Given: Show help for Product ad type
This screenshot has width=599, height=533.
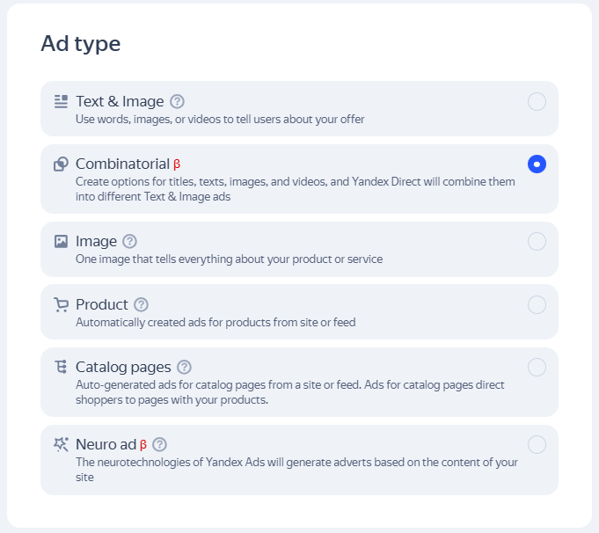Looking at the screenshot, I should tap(141, 304).
